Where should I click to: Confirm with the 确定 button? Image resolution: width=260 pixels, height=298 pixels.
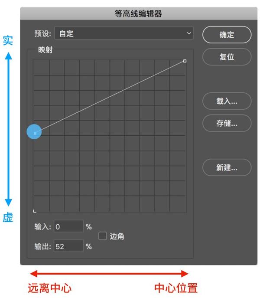[x=227, y=35]
